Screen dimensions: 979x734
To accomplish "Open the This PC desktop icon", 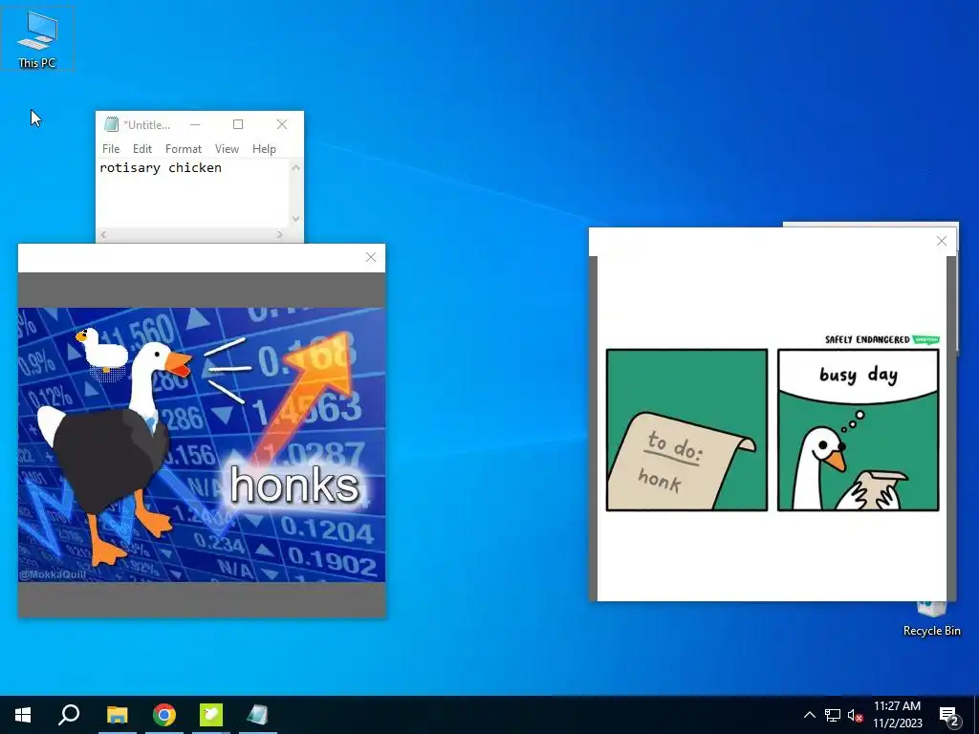I will pos(37,38).
